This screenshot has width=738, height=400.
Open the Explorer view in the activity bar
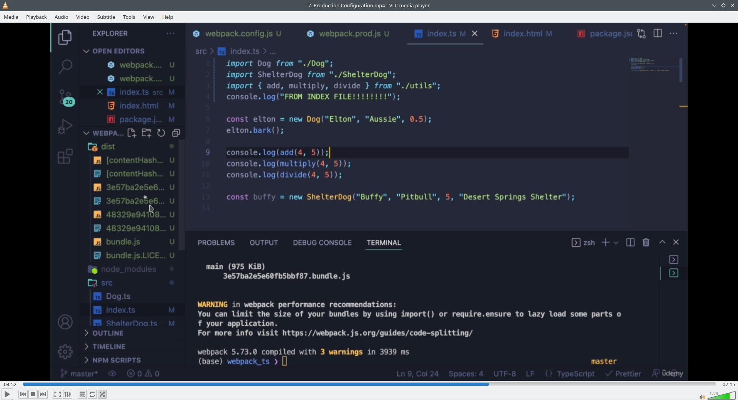(65, 37)
